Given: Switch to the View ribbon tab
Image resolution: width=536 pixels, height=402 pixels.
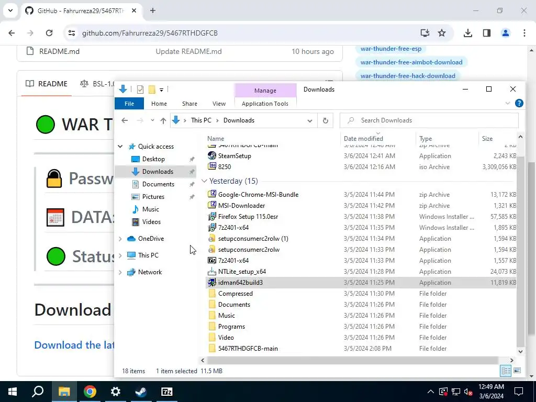Looking at the screenshot, I should coord(219,104).
